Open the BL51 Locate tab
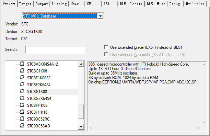Viewport: 210px width, 136px height. click(131, 4)
